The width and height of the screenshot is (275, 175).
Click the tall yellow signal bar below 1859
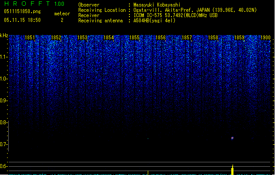[x=233, y=170]
